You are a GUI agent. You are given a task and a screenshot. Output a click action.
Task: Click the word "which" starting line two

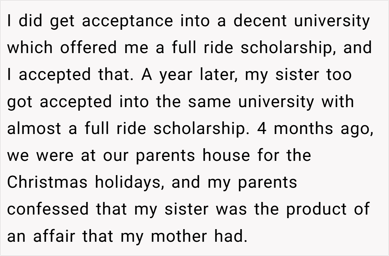click(29, 48)
